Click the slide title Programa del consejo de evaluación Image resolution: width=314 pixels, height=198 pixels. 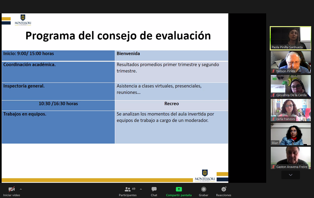[x=118, y=36]
